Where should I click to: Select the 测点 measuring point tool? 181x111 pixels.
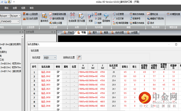(151, 23)
